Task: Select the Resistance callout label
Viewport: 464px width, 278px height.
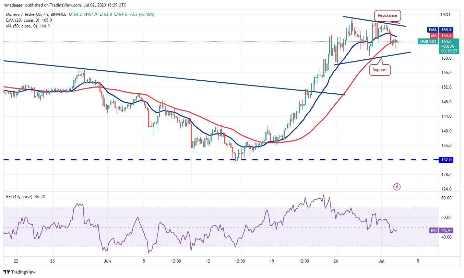Action: point(387,15)
